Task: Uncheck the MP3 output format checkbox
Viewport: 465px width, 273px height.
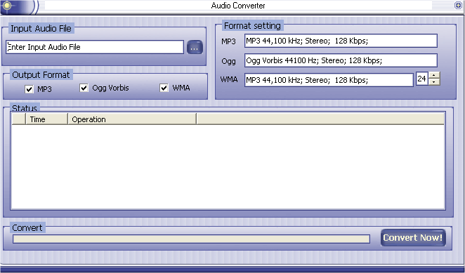Action: click(29, 89)
